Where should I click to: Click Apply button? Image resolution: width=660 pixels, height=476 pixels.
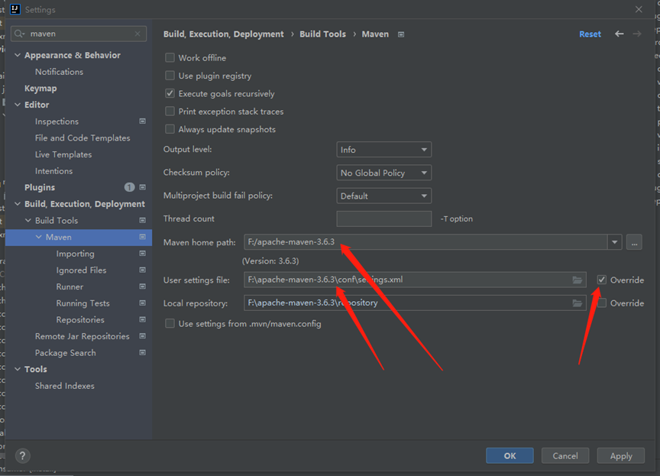click(621, 456)
